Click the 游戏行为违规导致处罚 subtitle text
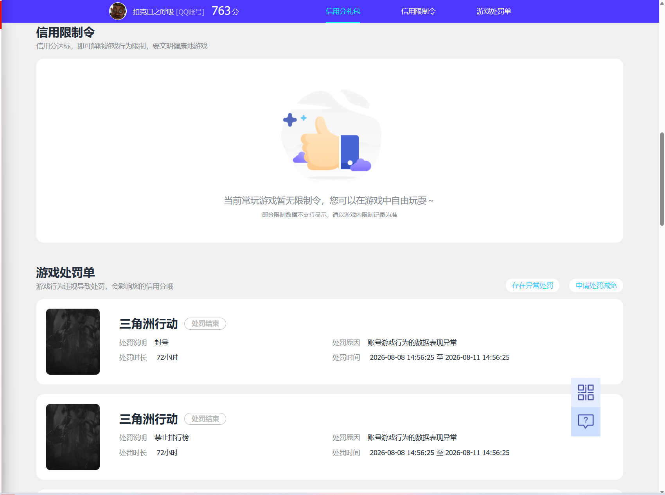Screen dimensions: 665x495 pyautogui.click(x=105, y=286)
